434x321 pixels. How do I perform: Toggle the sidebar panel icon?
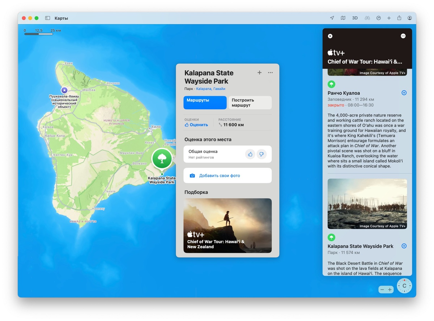click(x=47, y=18)
